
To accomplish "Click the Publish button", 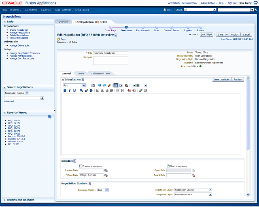I will click(235, 34).
